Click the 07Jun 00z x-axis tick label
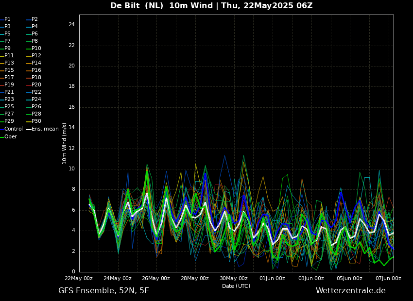 [388, 279]
